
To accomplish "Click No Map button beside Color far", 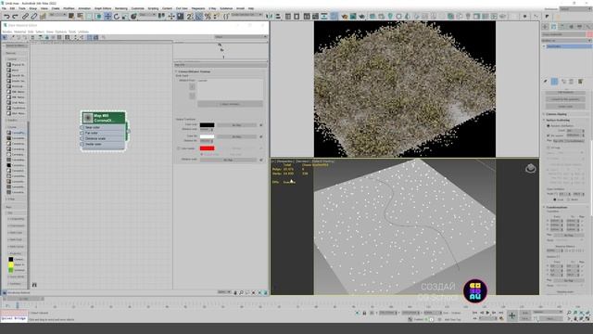I will tap(237, 136).
